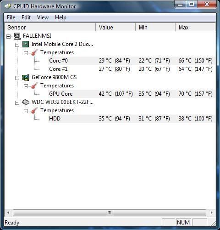Click the Intel Mobile Core 2 Duo chip icon
This screenshot has width=220, height=230.
(26, 44)
